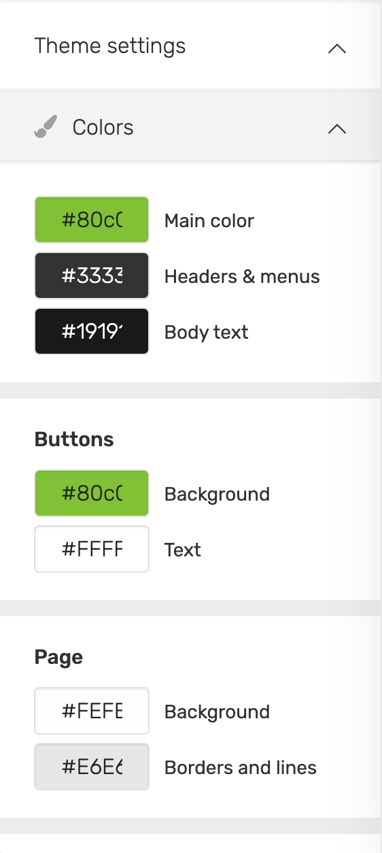Select the Colors section header
Viewport: 382px width, 853px height.
(x=191, y=127)
